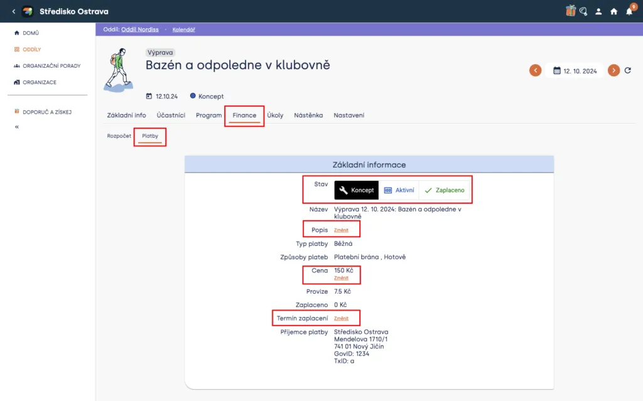
Task: Click the Platební brána , Hotově value
Action: 370,257
